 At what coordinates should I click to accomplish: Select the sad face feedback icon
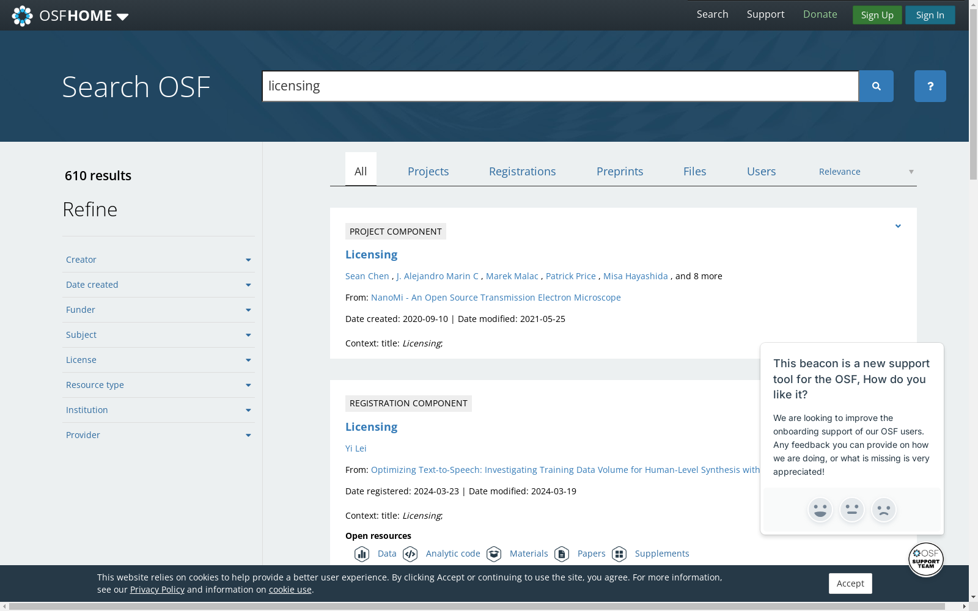pyautogui.click(x=884, y=510)
